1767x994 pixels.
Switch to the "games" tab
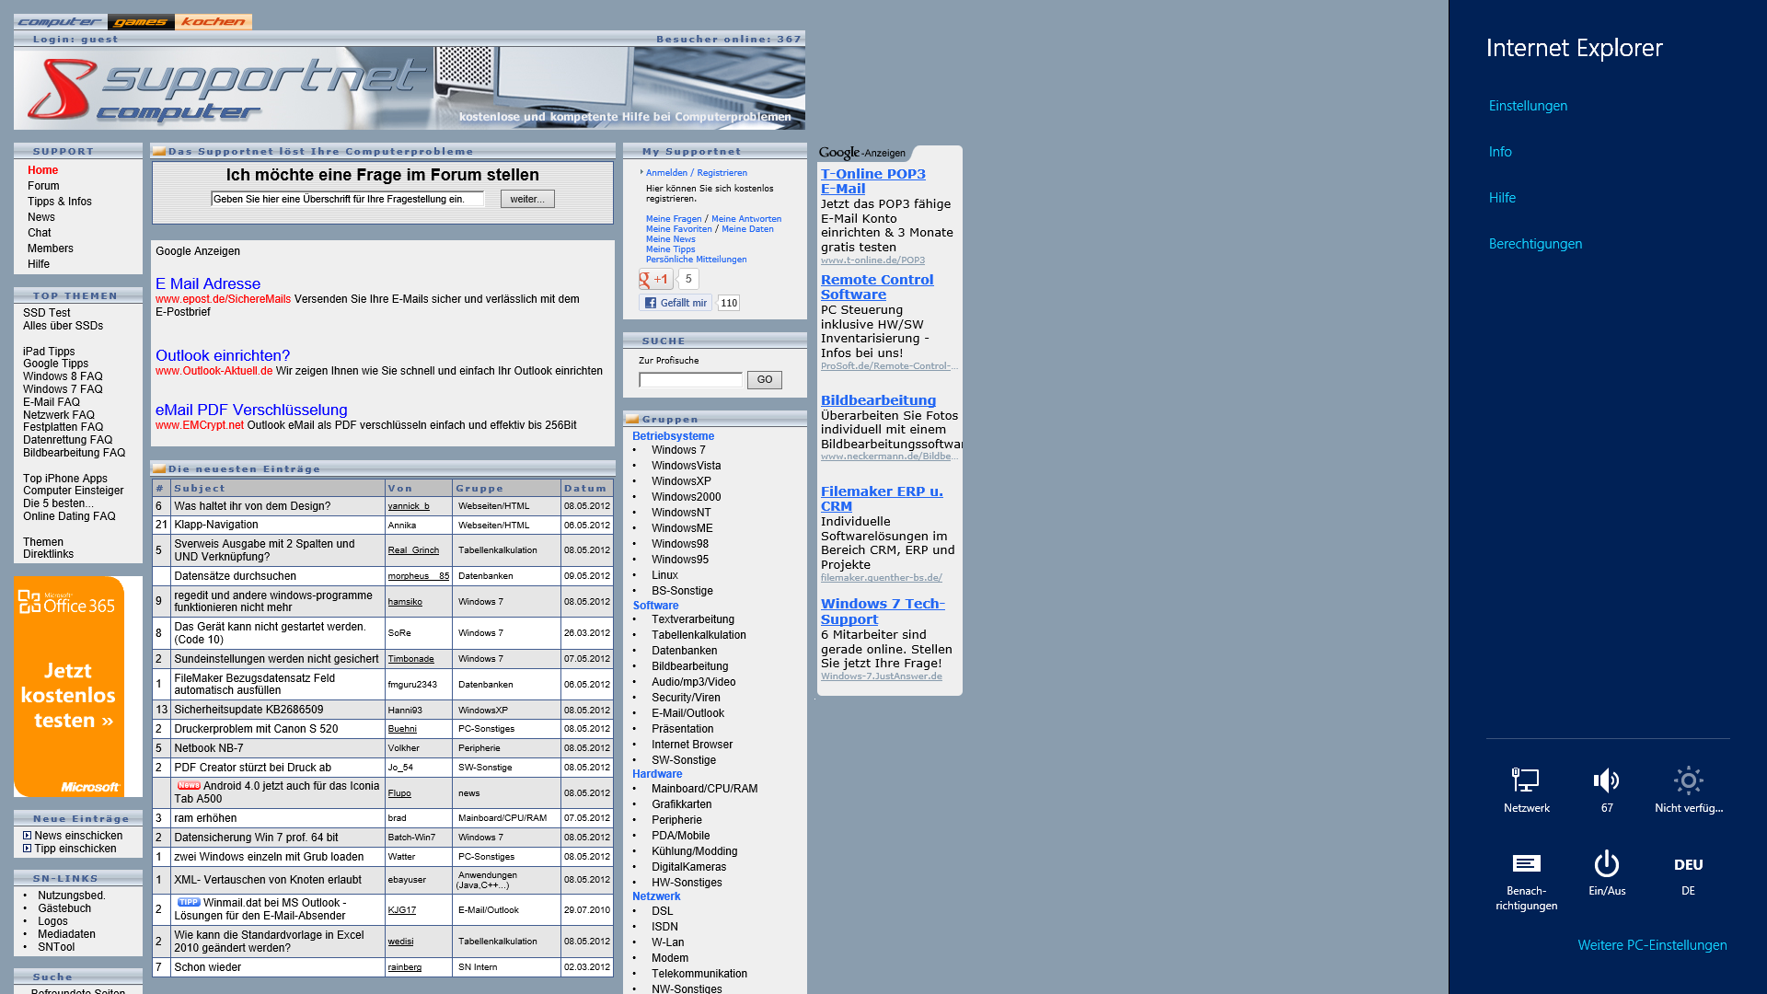point(140,21)
